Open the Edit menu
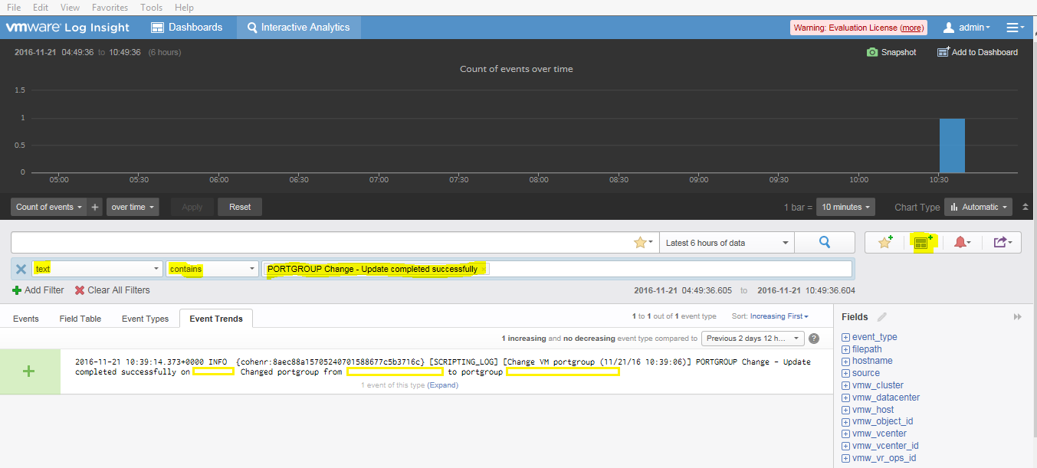This screenshot has height=468, width=1037. tap(41, 7)
